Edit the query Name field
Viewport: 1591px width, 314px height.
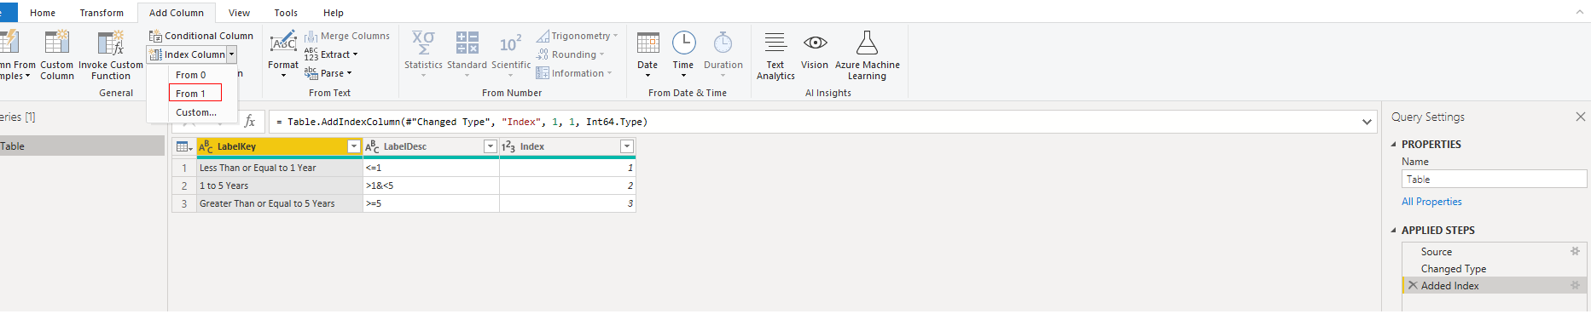(1494, 180)
